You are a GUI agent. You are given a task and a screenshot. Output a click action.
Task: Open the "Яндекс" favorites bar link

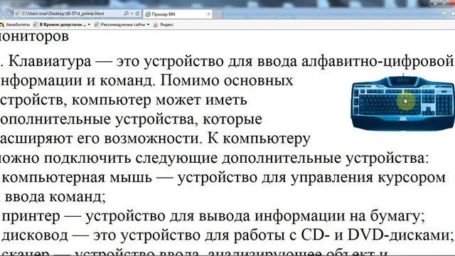pos(166,25)
